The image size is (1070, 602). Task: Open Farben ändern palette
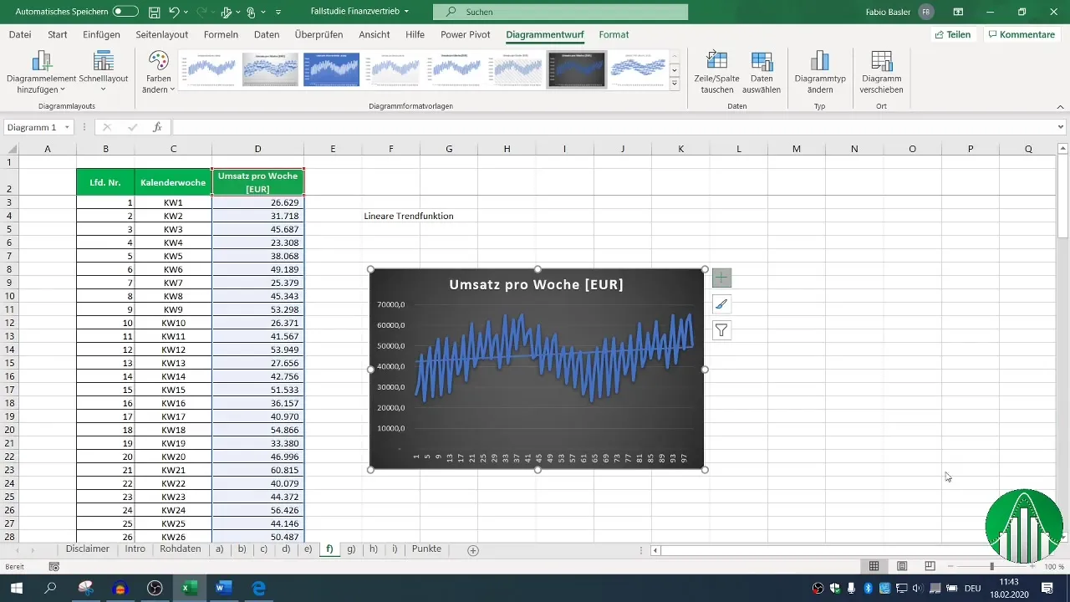tap(158, 72)
